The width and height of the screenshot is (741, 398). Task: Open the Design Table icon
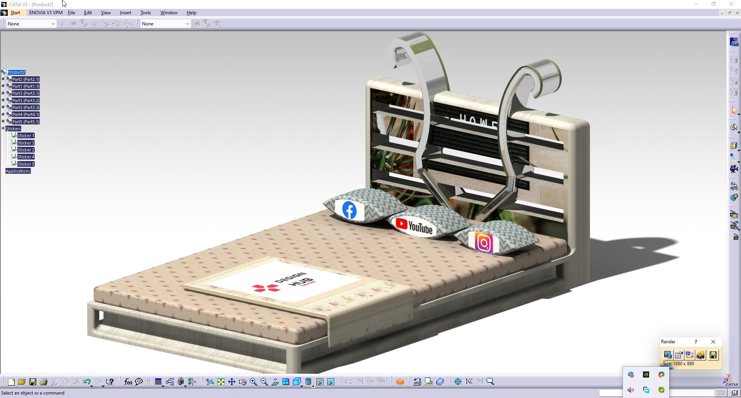(x=158, y=382)
